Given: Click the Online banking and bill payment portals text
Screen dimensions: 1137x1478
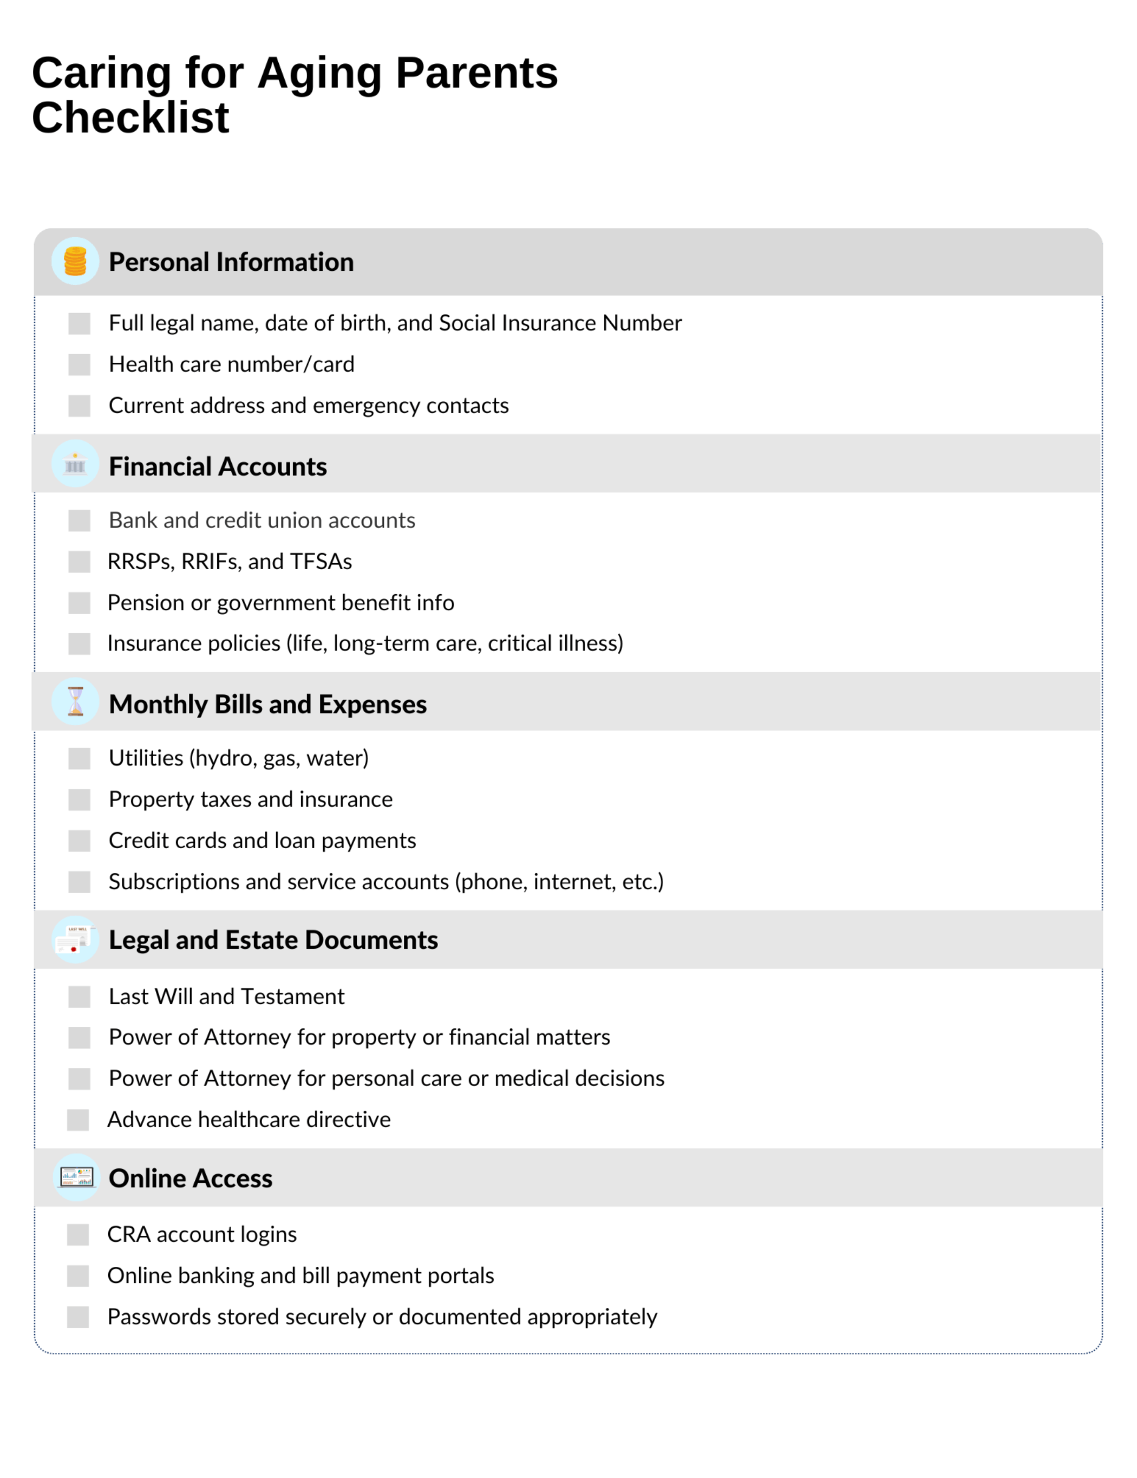Looking at the screenshot, I should coord(301,1275).
